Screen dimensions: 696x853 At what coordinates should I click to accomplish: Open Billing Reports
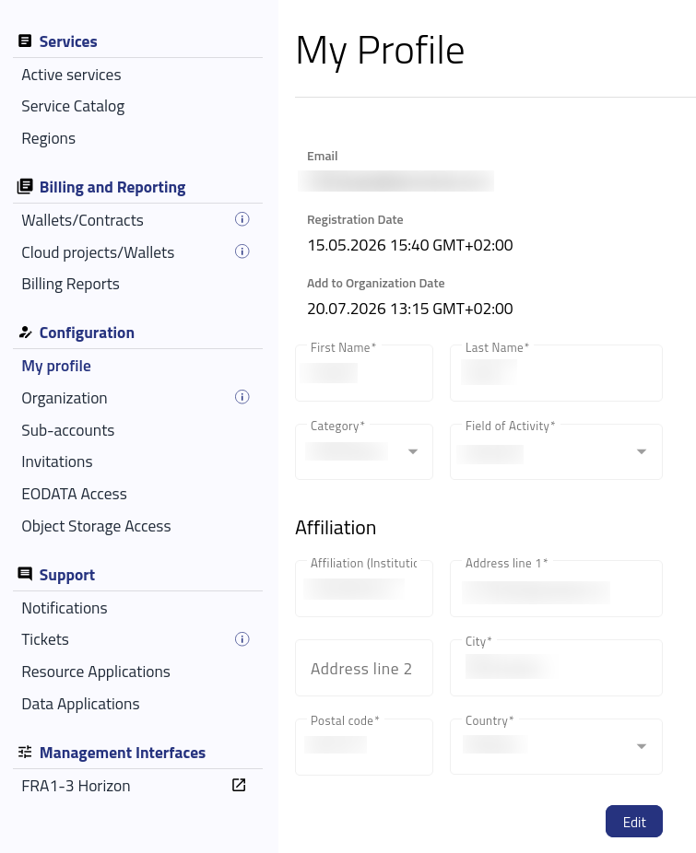coord(70,285)
